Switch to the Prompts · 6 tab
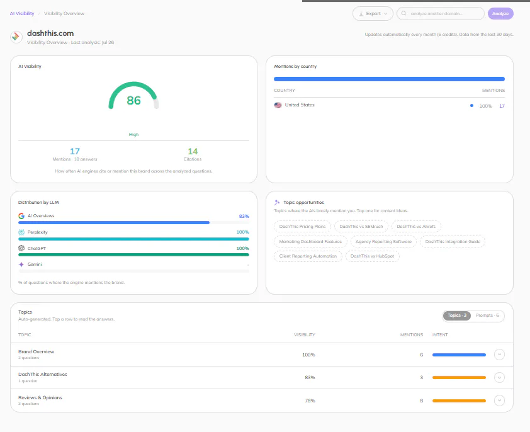 point(487,315)
